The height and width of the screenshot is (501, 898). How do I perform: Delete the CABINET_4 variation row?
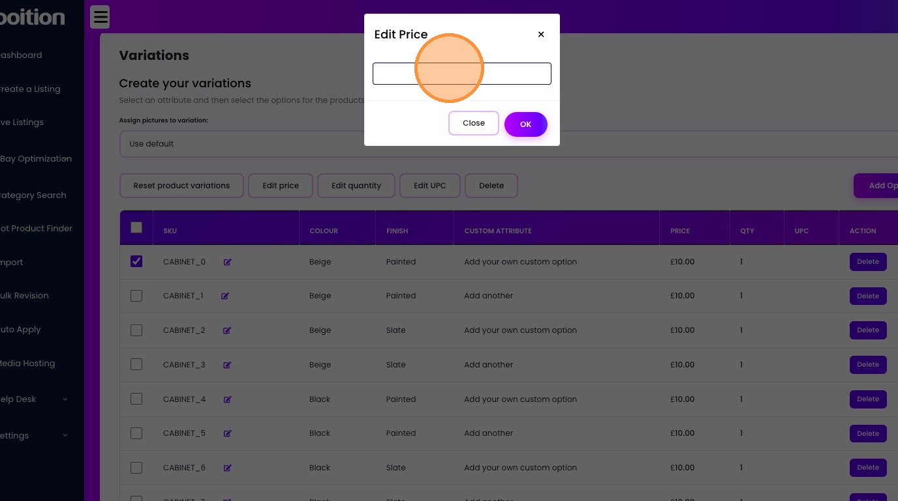(x=868, y=399)
